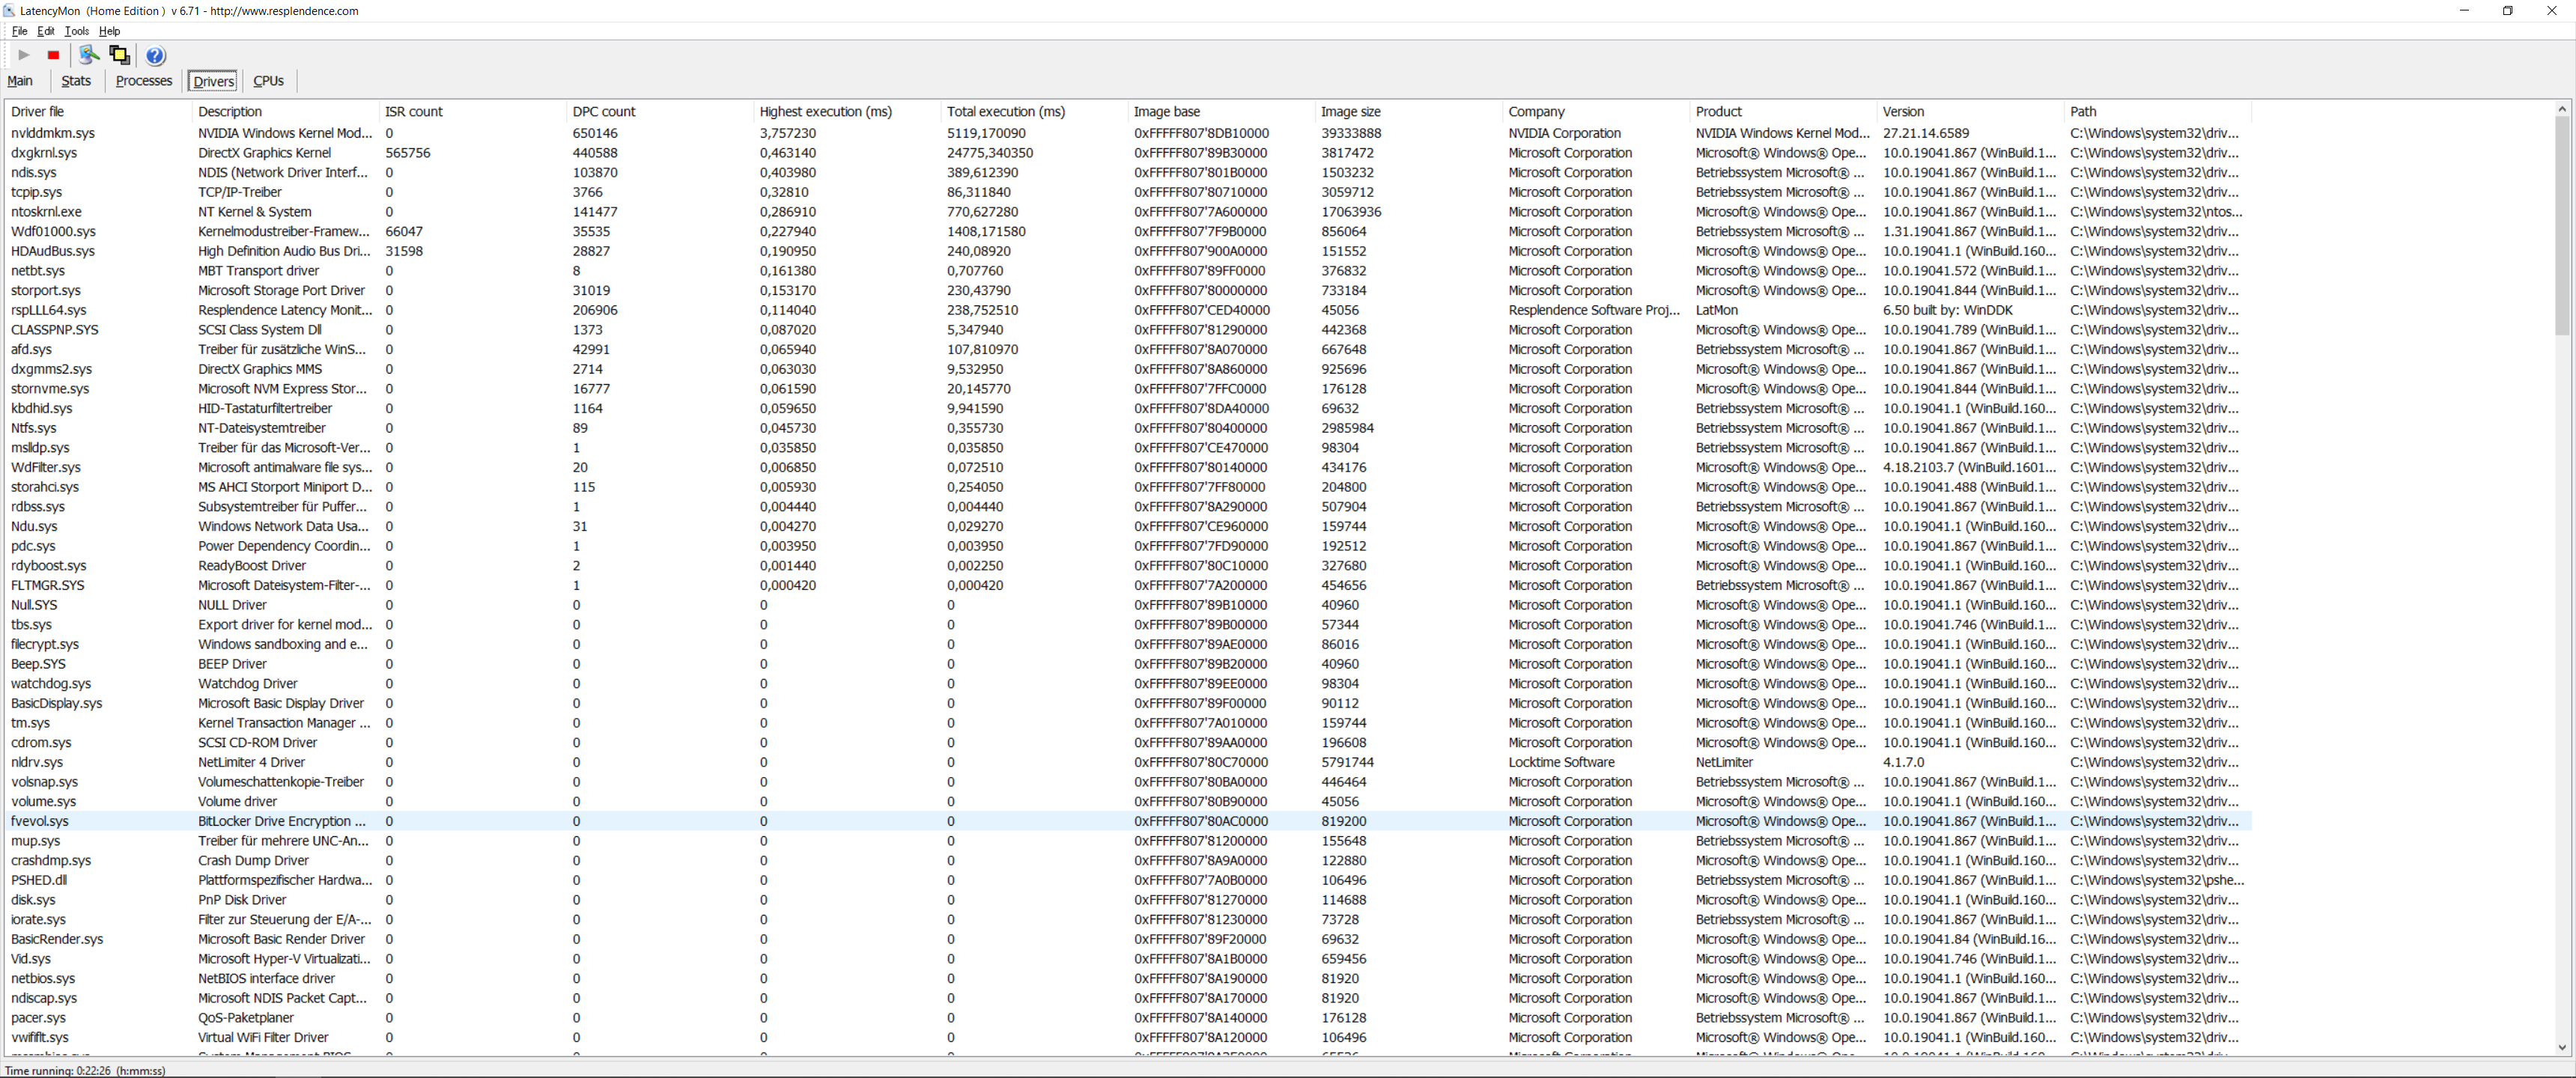Sort by Highest execution (ms) column header
Screen dimensions: 2576x1078
[x=825, y=111]
